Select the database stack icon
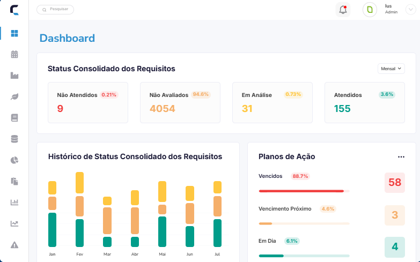420x262 pixels. point(14,139)
